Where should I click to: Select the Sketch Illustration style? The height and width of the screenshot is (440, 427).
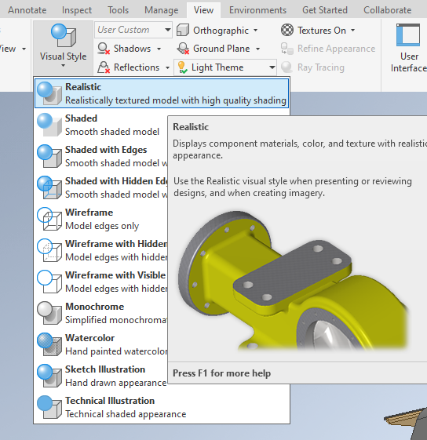pyautogui.click(x=101, y=376)
